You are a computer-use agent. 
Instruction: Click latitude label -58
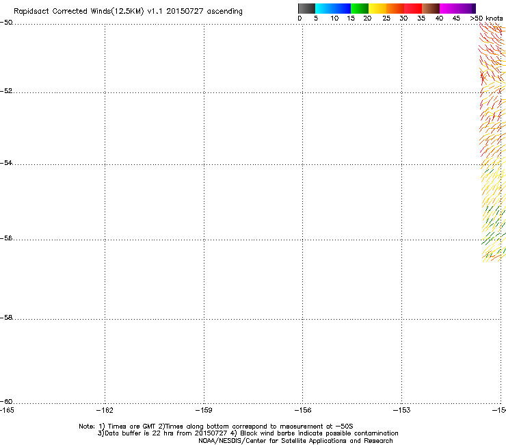[x=6, y=318]
